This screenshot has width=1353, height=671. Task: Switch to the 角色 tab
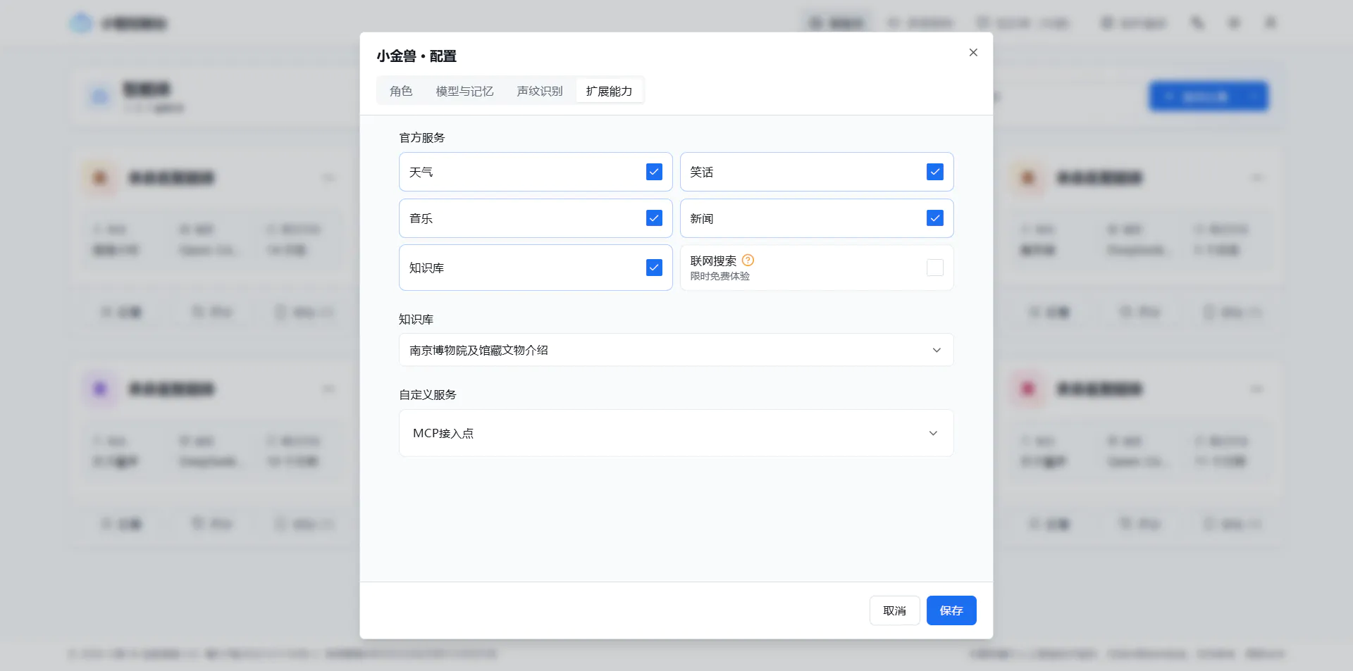(401, 91)
